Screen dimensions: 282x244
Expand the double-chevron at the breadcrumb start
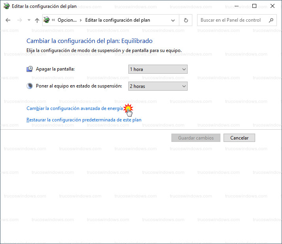click(x=53, y=20)
